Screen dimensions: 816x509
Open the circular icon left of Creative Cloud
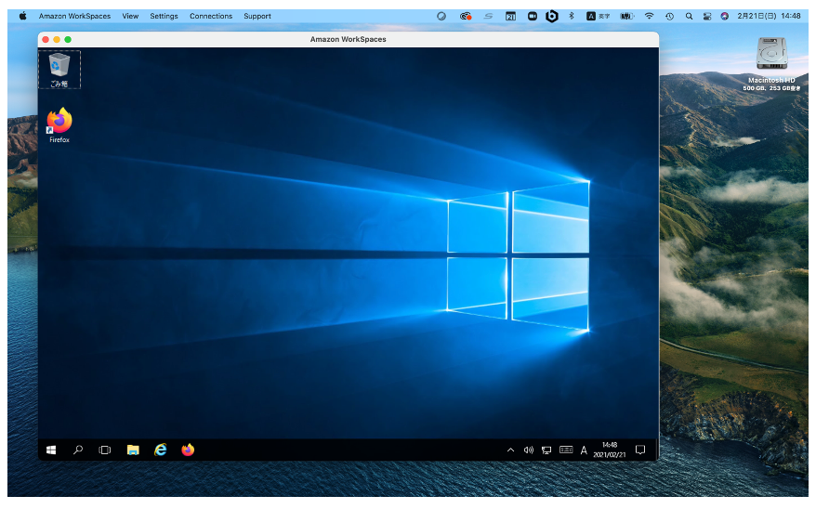[x=441, y=16]
